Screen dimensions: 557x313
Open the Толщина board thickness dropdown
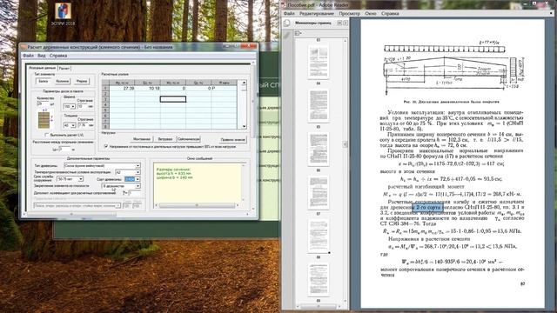tap(70, 125)
